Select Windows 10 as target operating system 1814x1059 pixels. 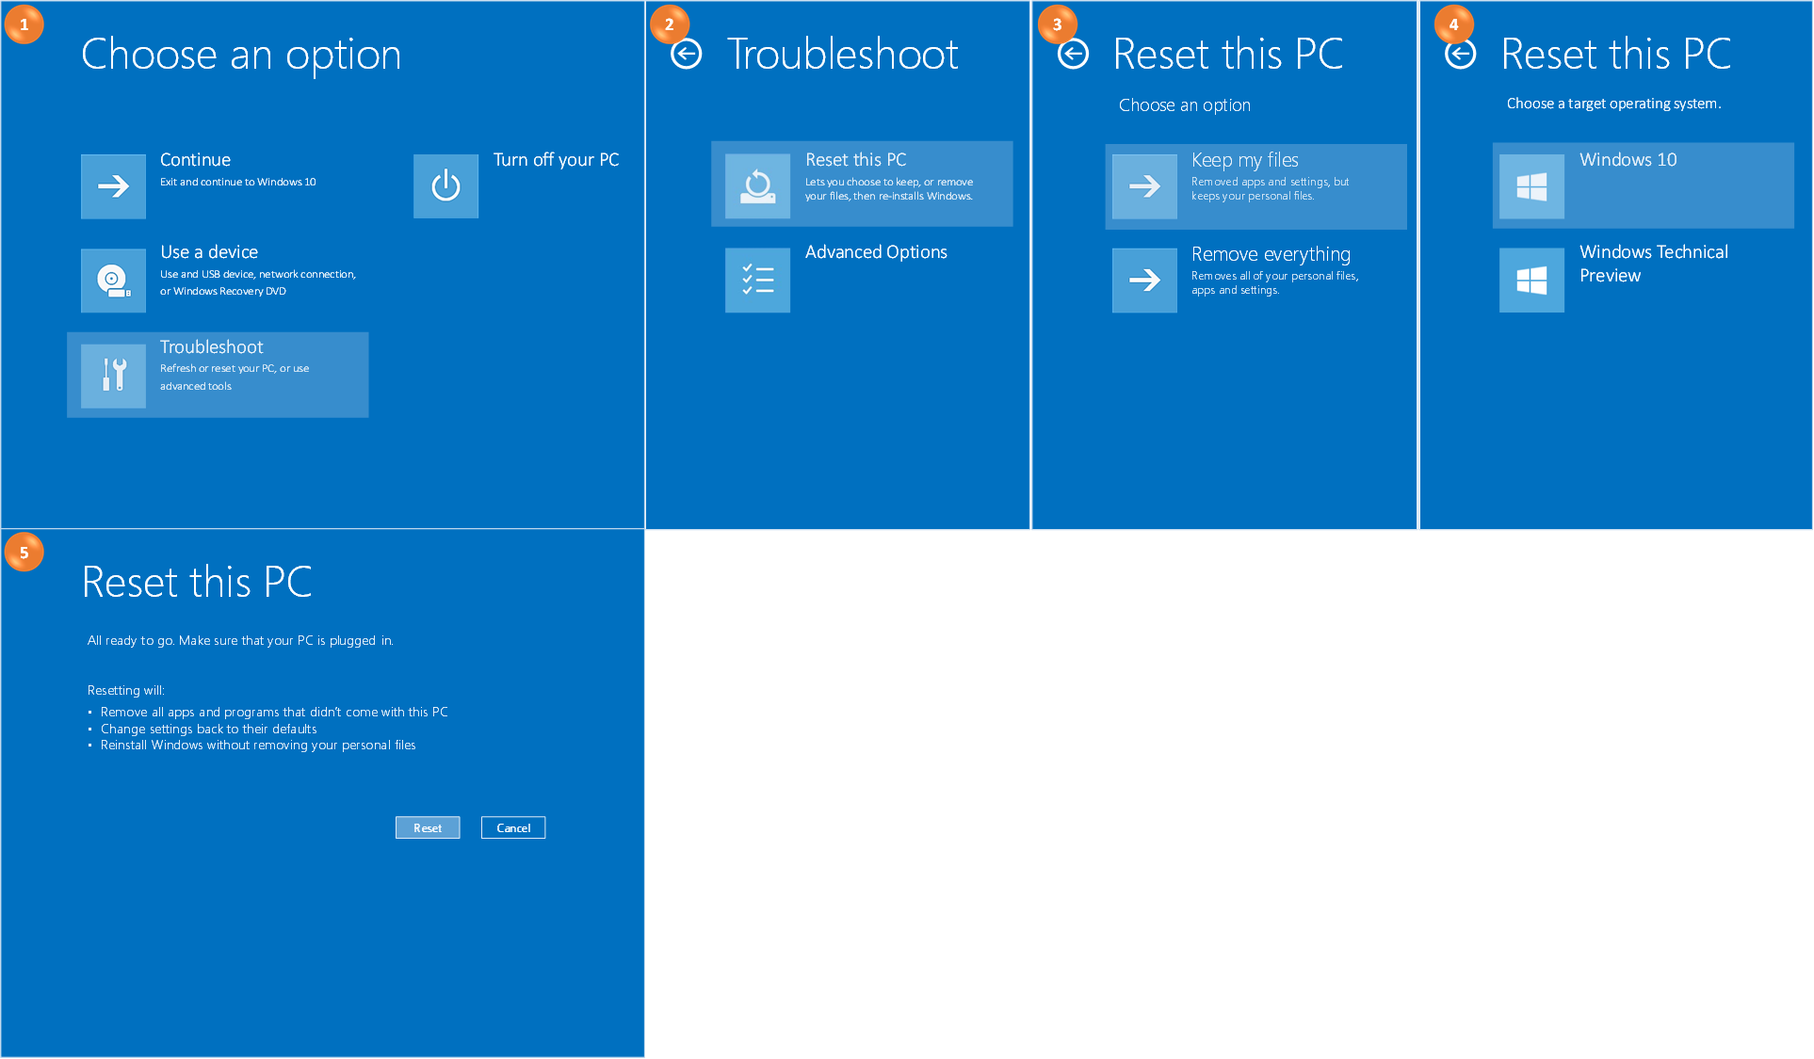1643,185
